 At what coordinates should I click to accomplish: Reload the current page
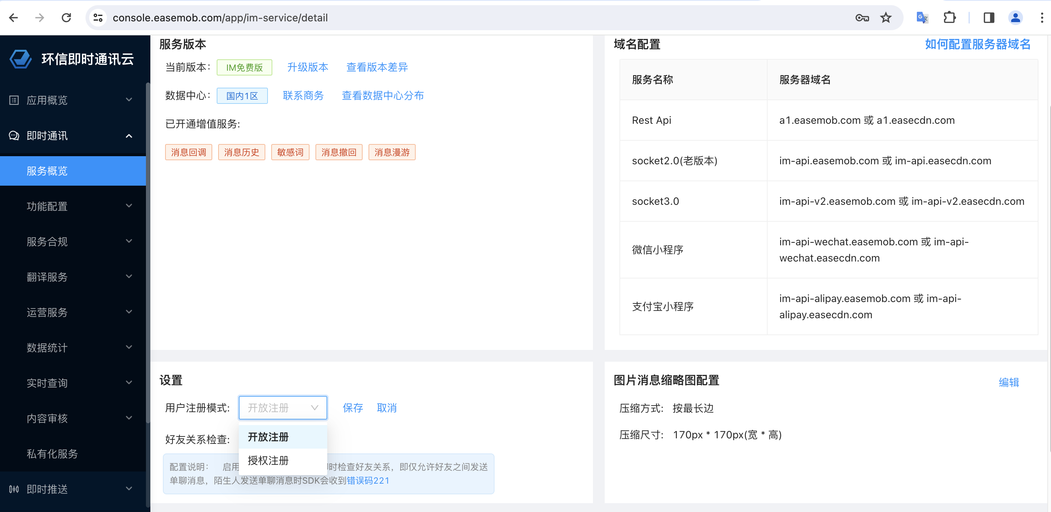66,18
